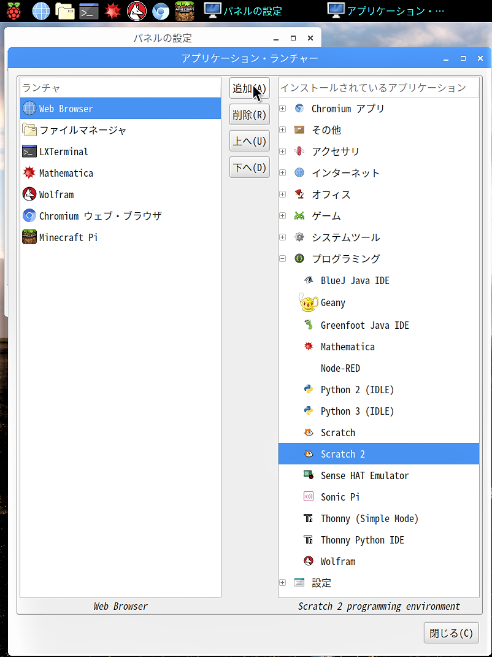Screen dimensions: 492x657
Task: Minimize the パネルの設定 window
Action: tap(276, 39)
